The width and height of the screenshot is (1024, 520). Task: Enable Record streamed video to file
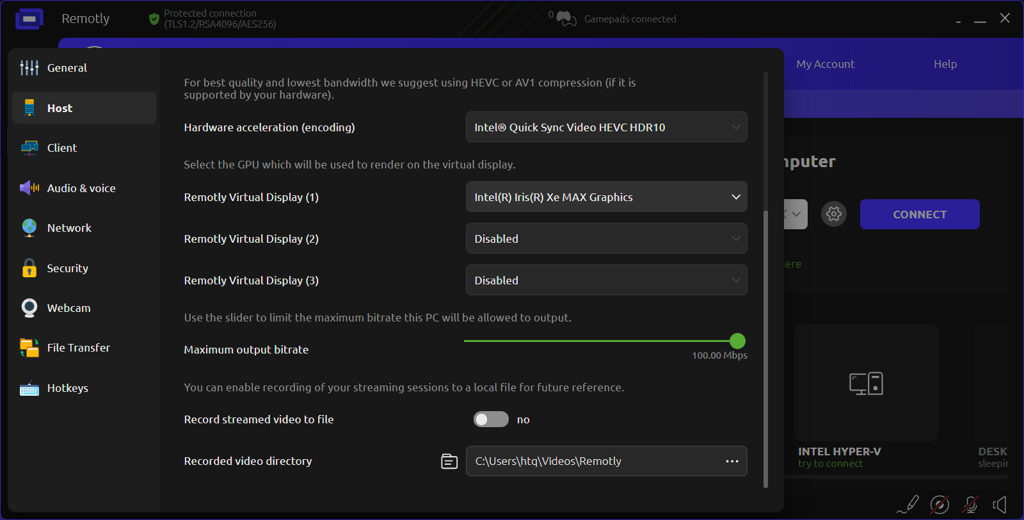click(491, 419)
